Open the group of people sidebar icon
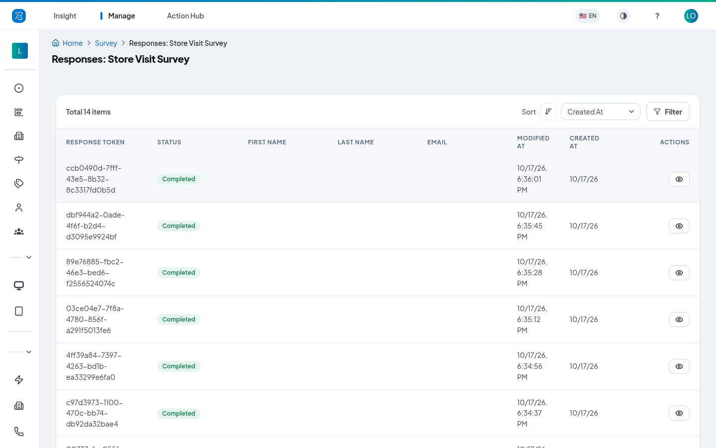 coord(19,231)
